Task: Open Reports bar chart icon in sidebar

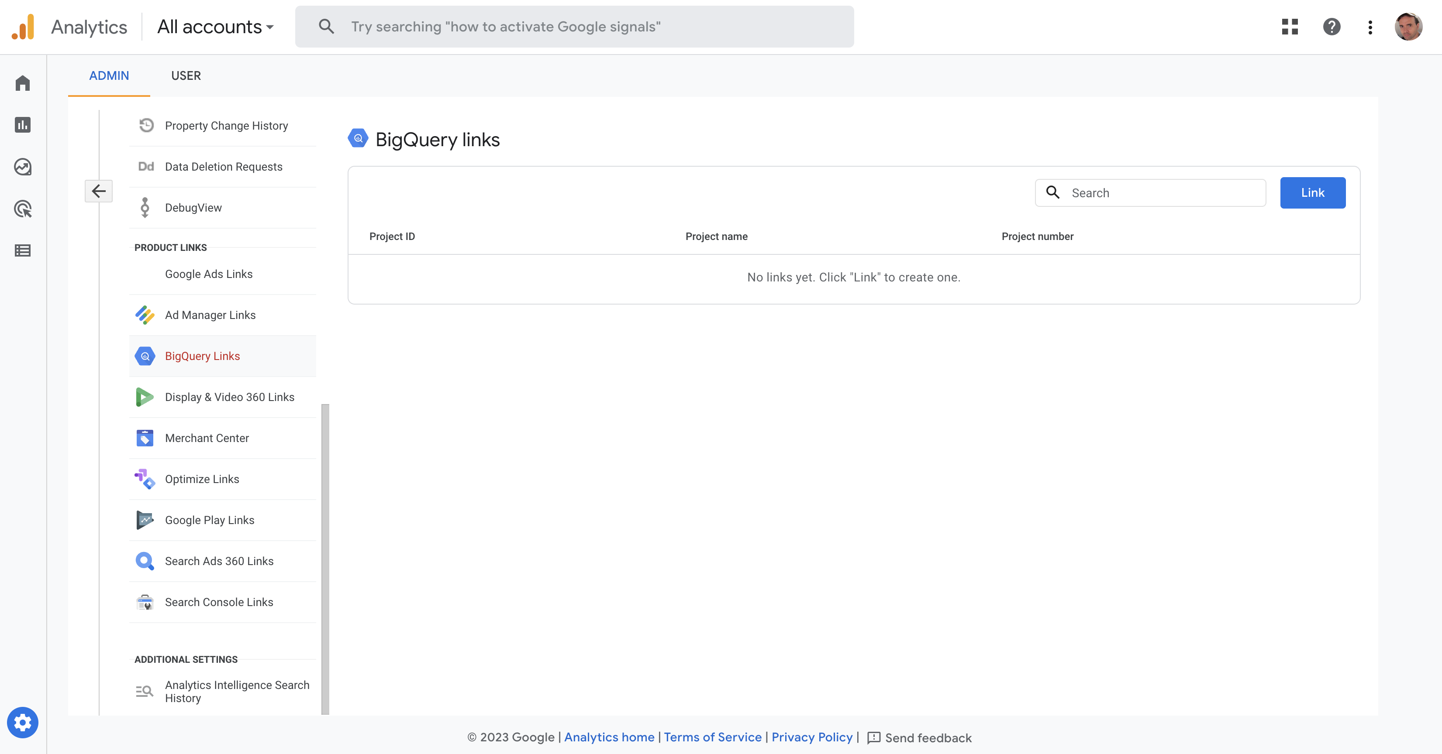Action: click(x=23, y=125)
